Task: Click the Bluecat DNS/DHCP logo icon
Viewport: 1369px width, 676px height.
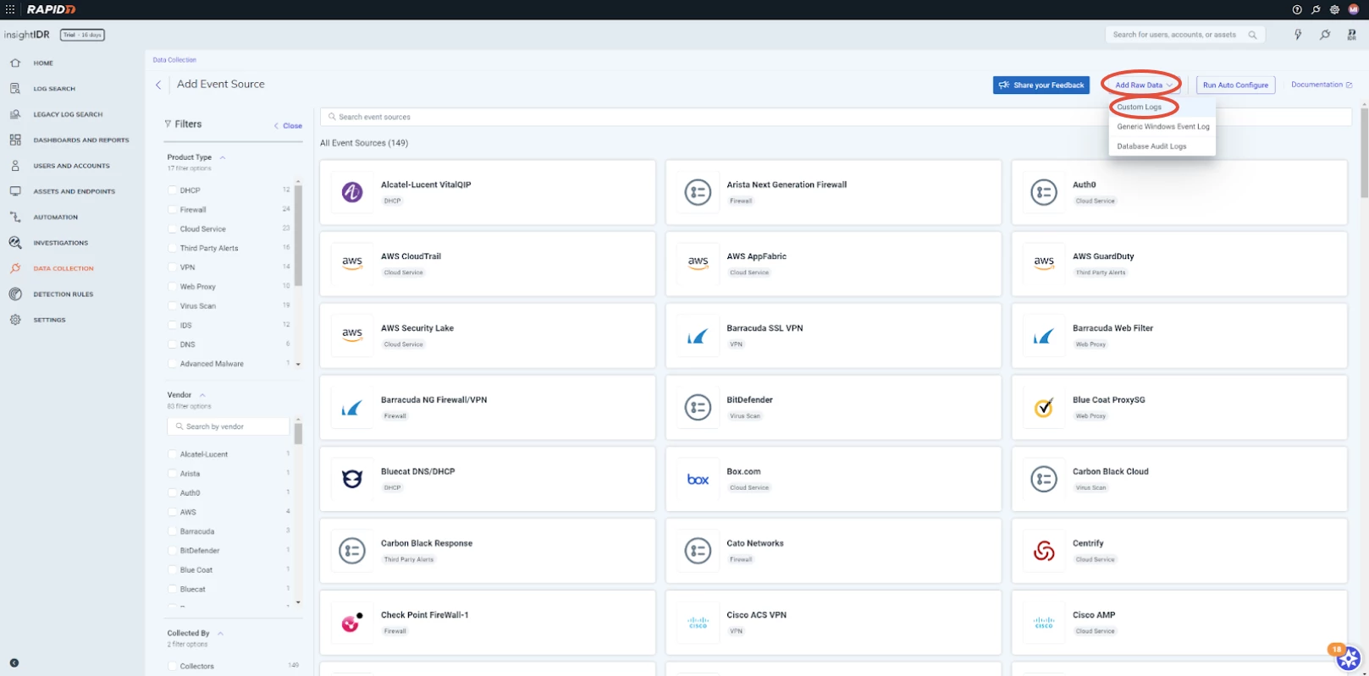Action: pyautogui.click(x=352, y=480)
